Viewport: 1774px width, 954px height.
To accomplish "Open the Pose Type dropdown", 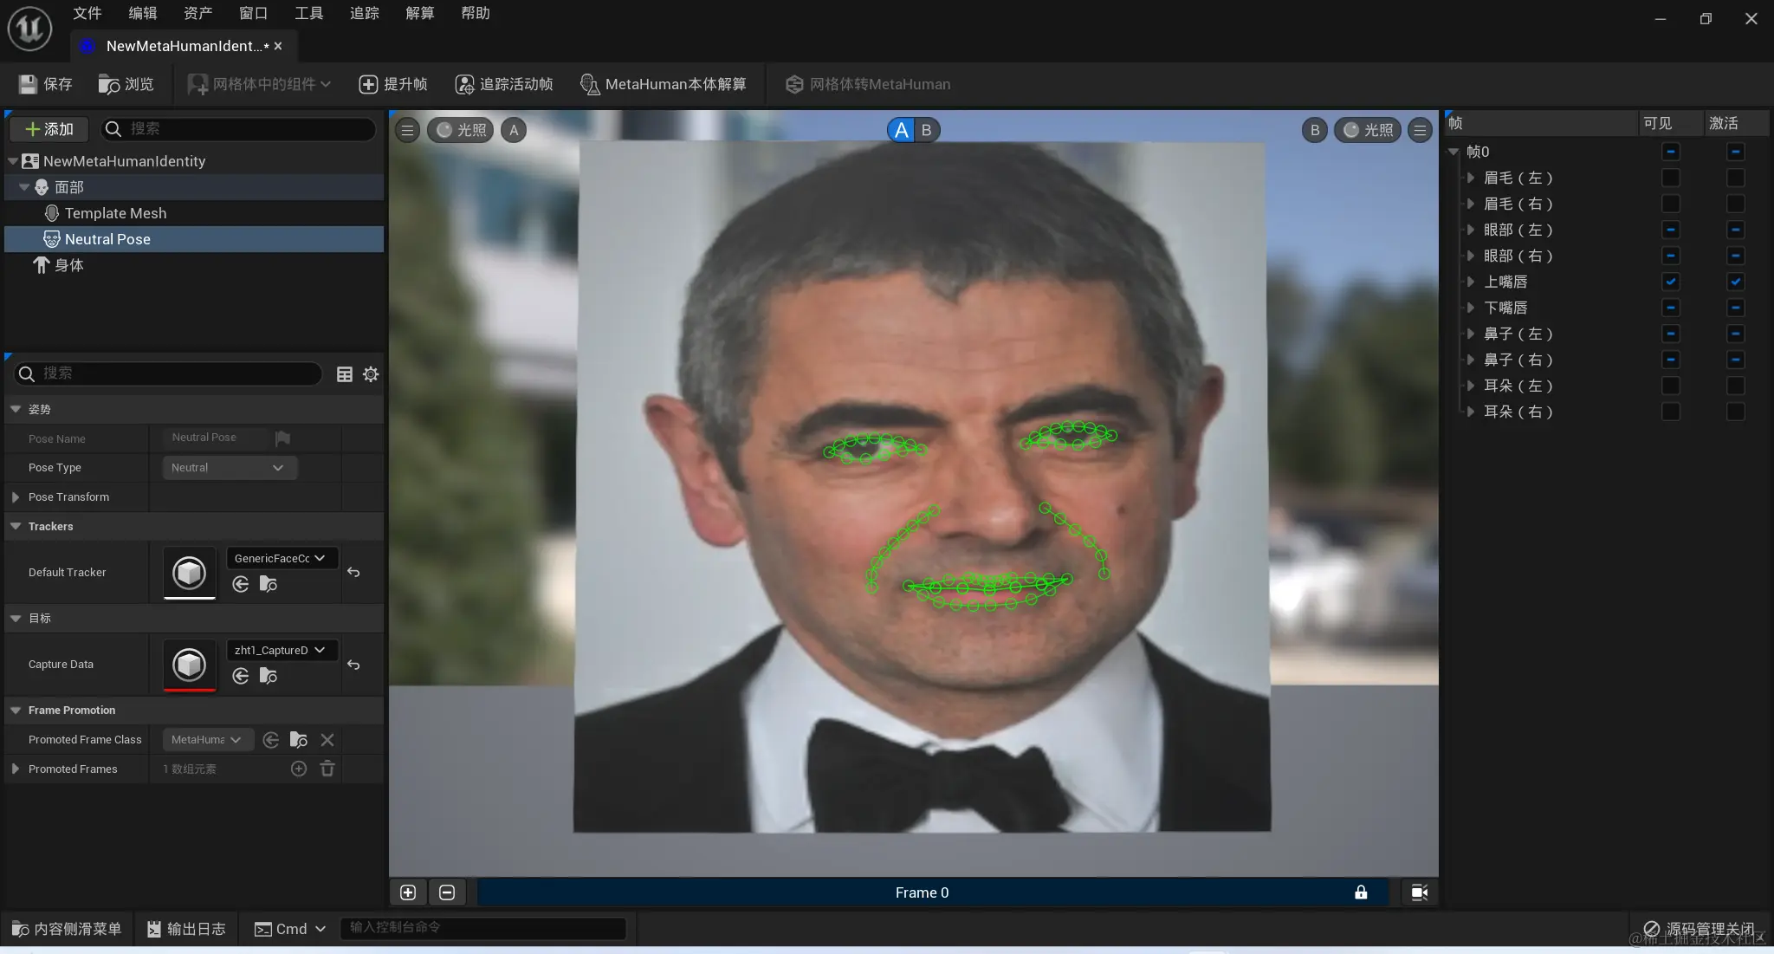I will click(225, 466).
